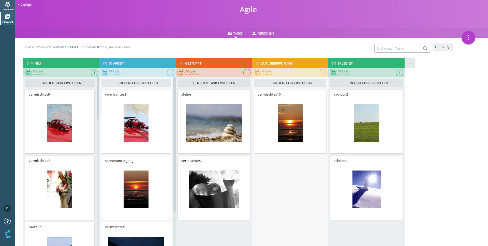Viewport: 488px width, 246px height.
Task: Switch to the Personen tab
Action: coord(263,33)
